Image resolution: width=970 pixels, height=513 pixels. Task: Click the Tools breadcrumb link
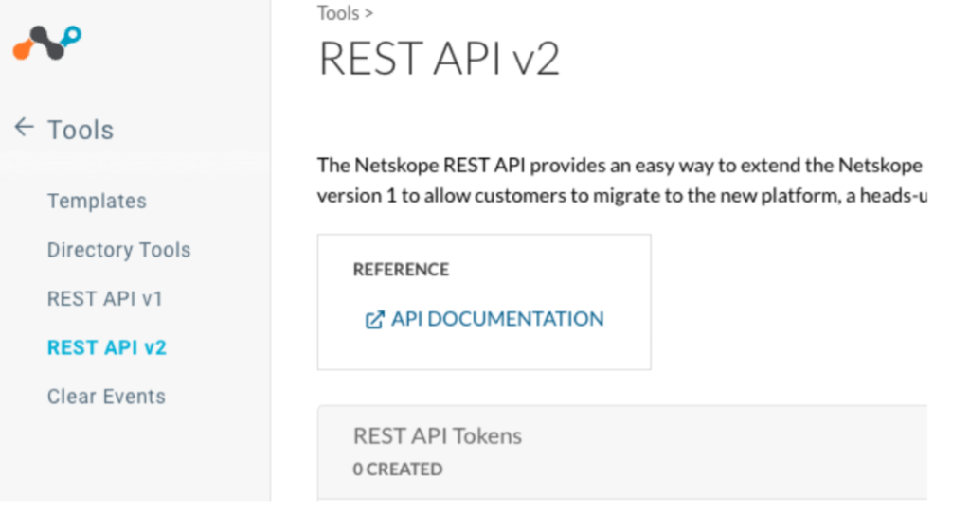[338, 13]
